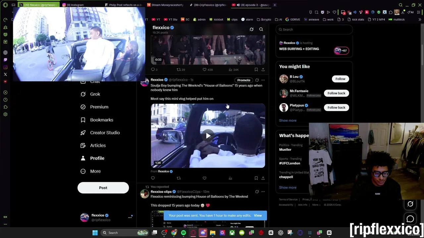The image size is (424, 238).
Task: Share the Soulja Boy vlog post
Action: pyautogui.click(x=263, y=178)
